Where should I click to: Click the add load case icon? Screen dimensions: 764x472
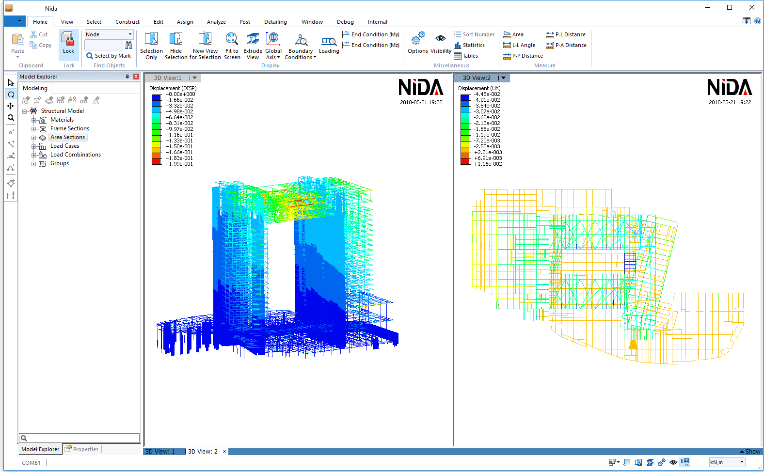(x=61, y=100)
